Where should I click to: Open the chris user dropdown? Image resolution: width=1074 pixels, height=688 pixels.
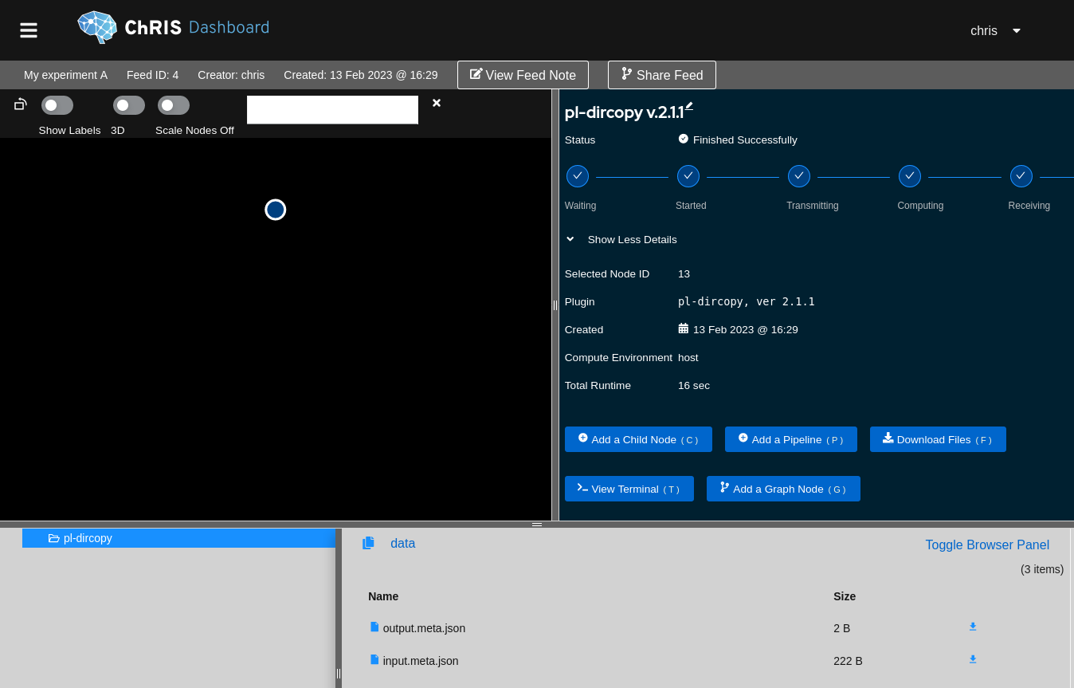click(x=995, y=30)
